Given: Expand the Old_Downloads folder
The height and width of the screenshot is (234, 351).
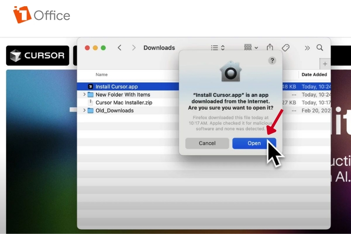Looking at the screenshot, I should (x=84, y=110).
